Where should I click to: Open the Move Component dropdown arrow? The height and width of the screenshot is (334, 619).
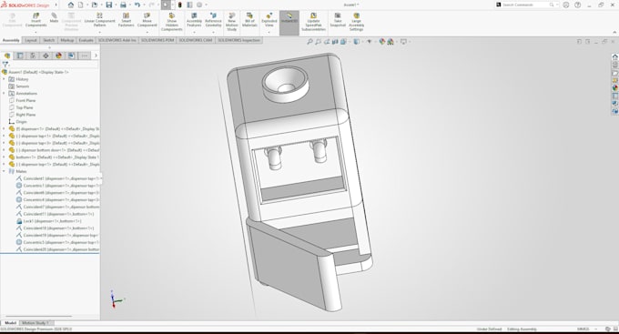pos(147,32)
